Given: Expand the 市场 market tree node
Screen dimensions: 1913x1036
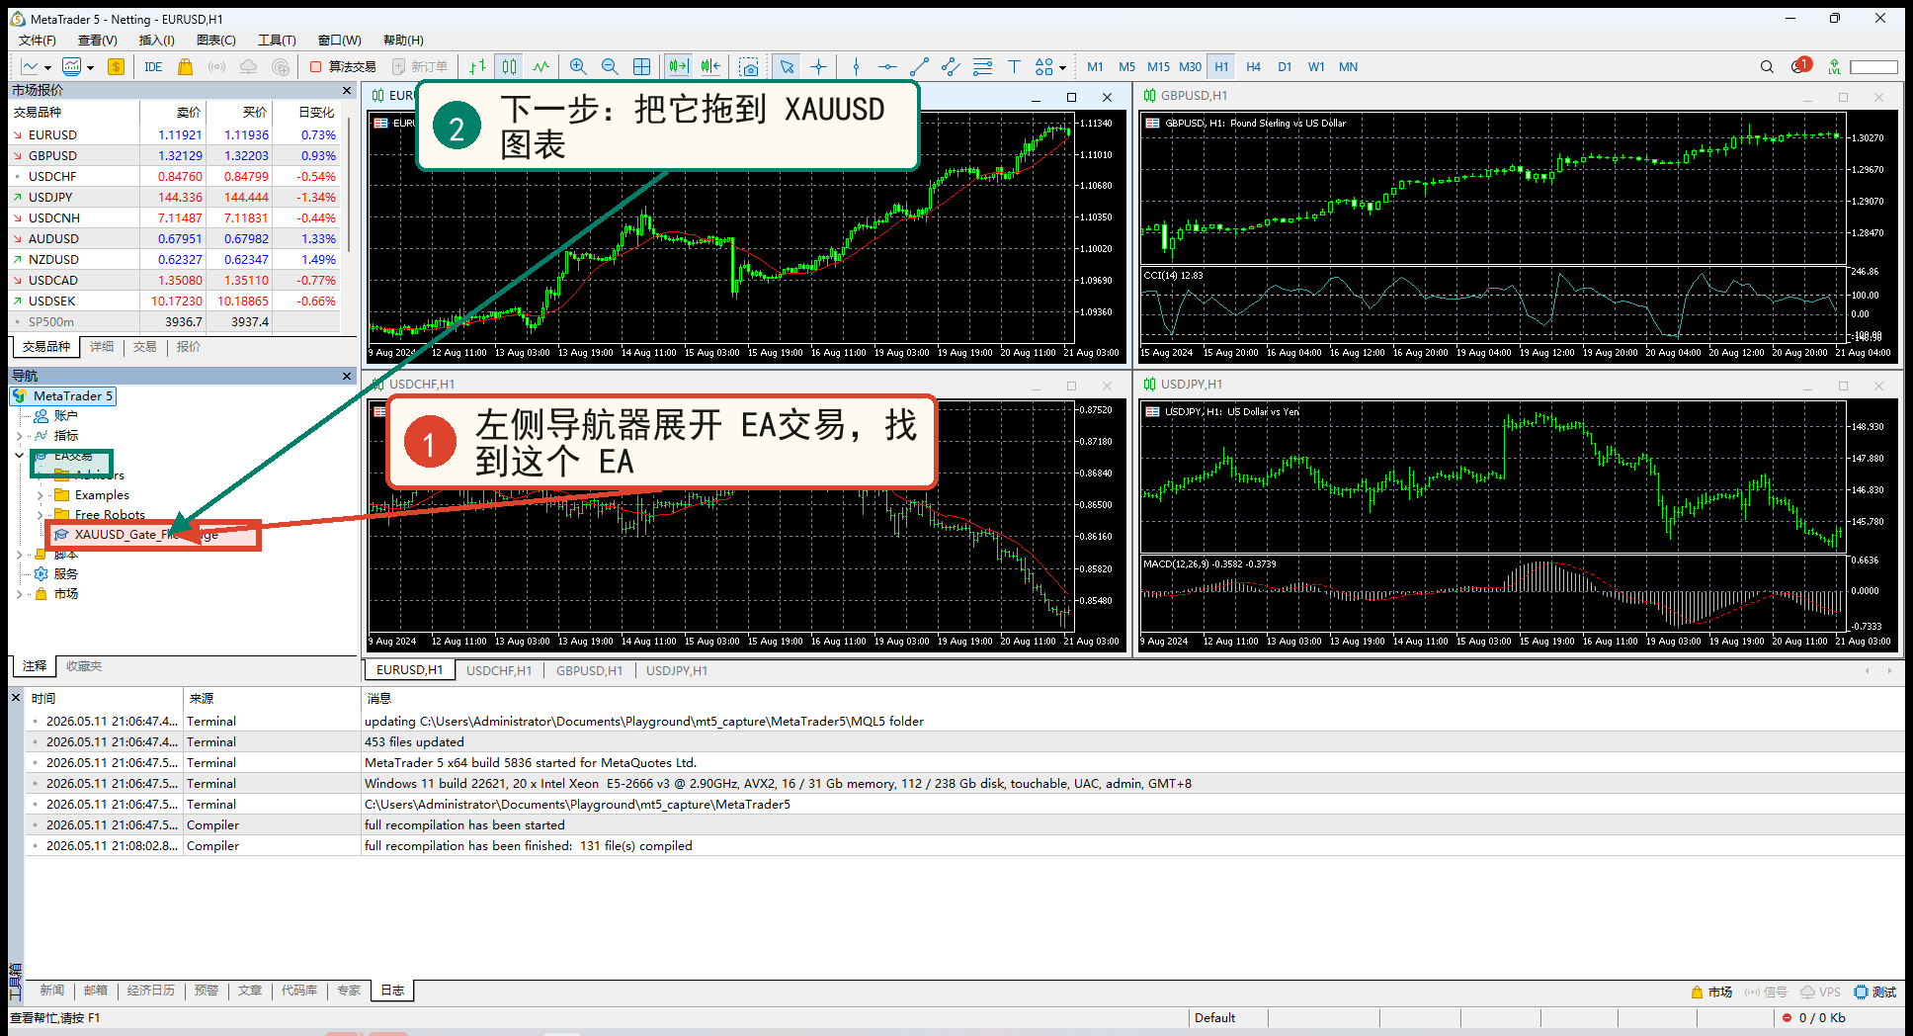Looking at the screenshot, I should [x=20, y=594].
